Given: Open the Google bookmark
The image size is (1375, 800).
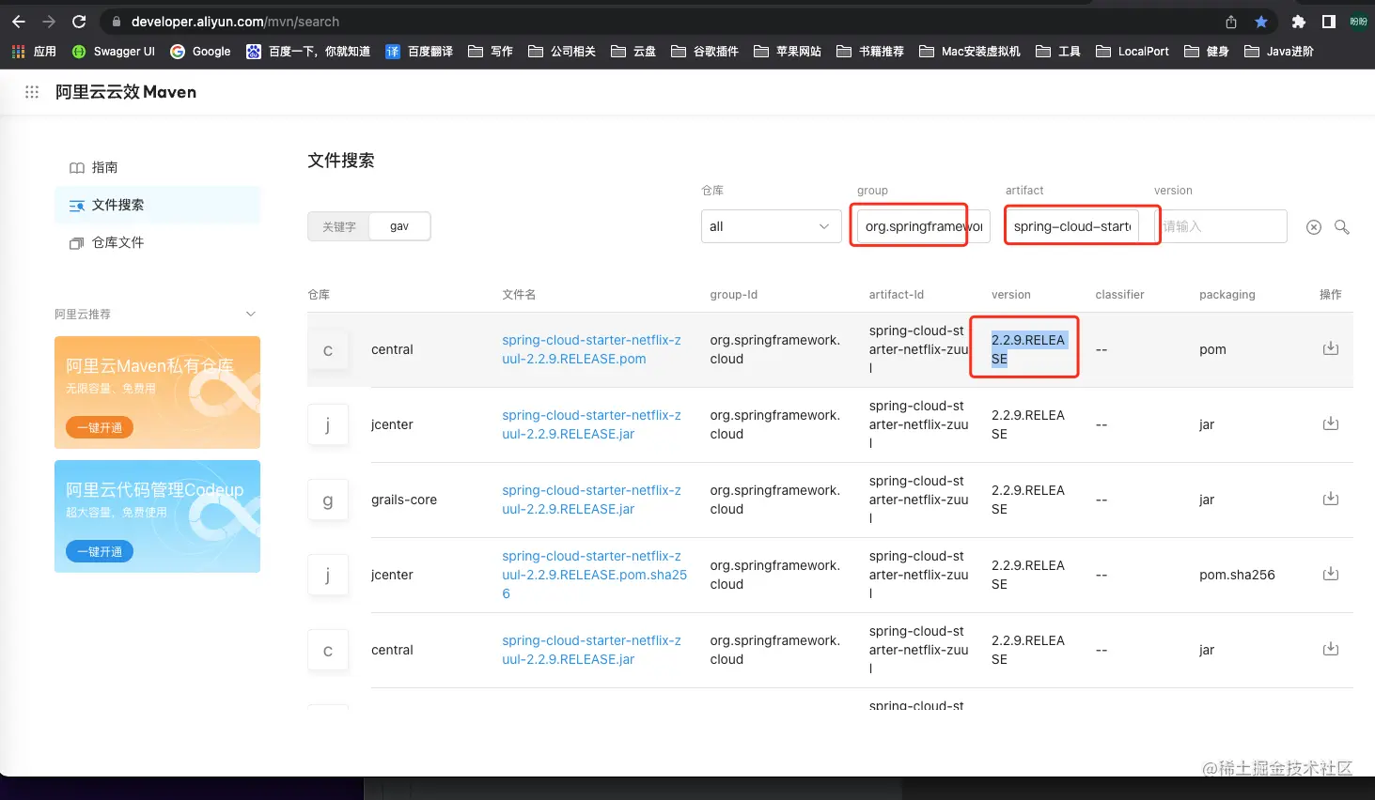Looking at the screenshot, I should (200, 52).
